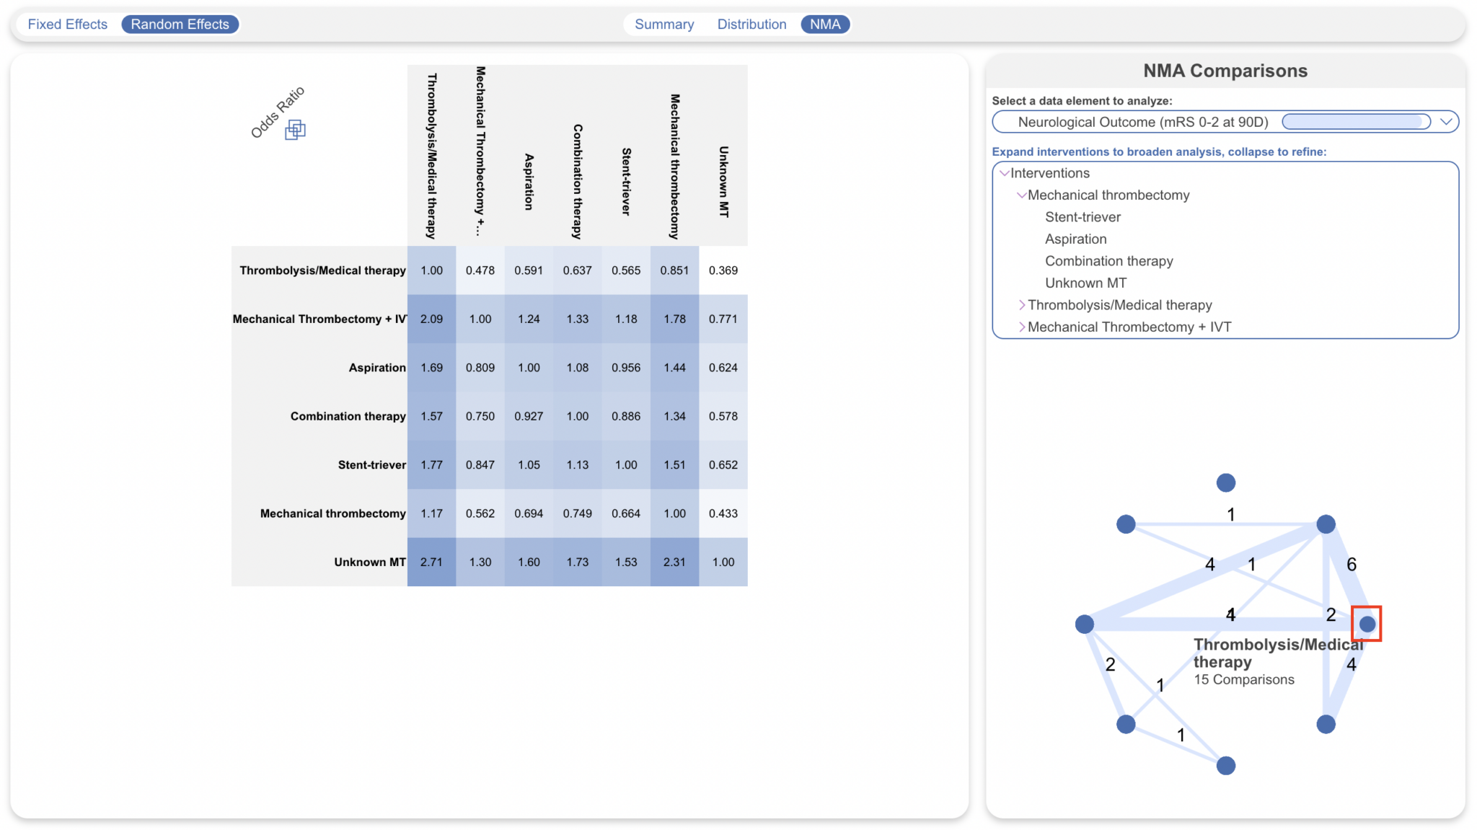Expand Thrombolysis/Medical therapy in the intervention list

click(x=1021, y=304)
